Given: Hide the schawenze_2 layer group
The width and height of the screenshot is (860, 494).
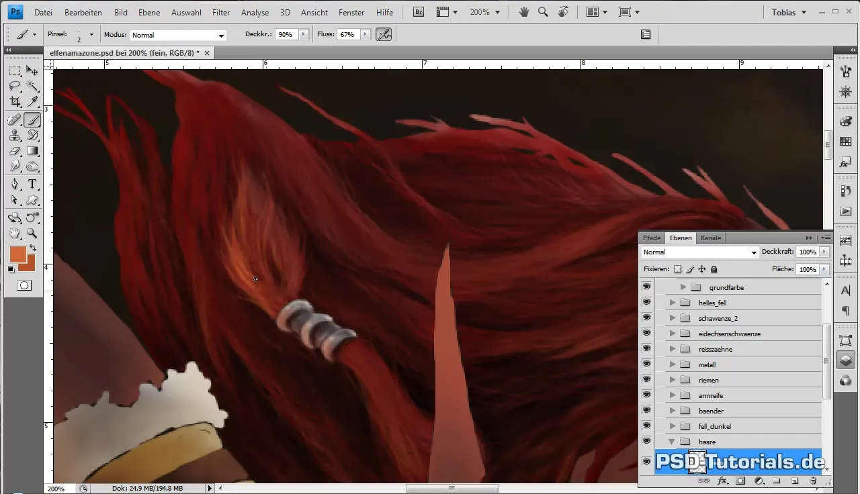Looking at the screenshot, I should [646, 318].
